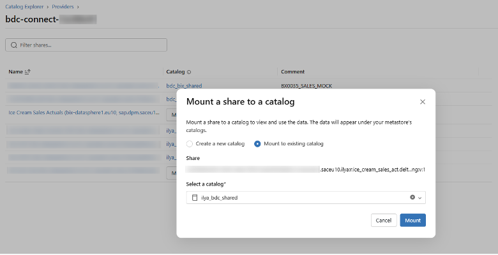Open the Catalog Explorer breadcrumb
The image size is (498, 255).
pos(26,6)
